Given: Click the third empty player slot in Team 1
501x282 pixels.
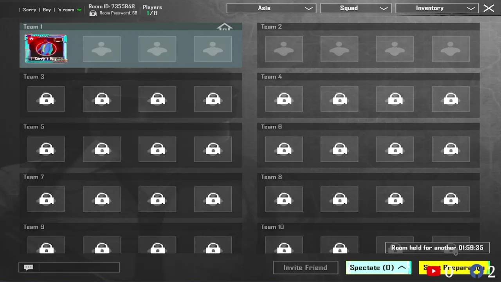Looking at the screenshot, I should pos(157,49).
